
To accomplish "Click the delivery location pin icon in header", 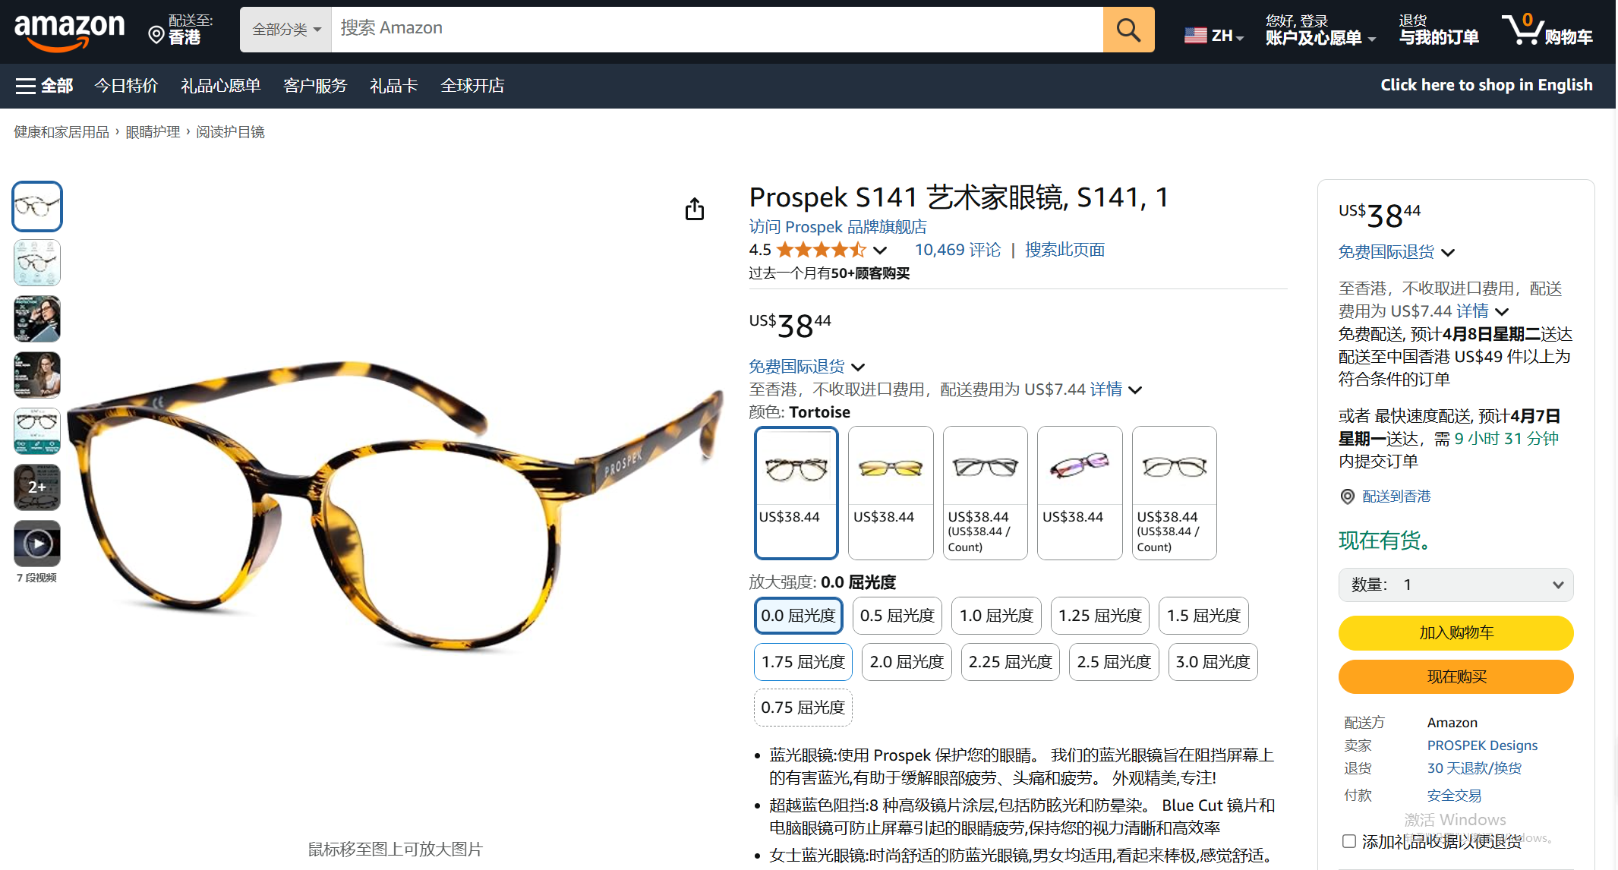I will pyautogui.click(x=156, y=35).
